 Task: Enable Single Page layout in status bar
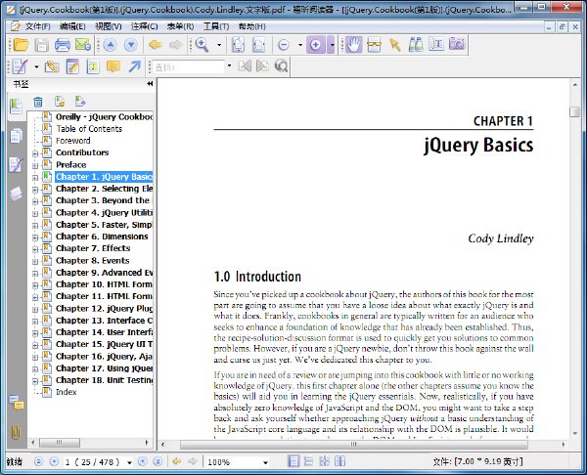coord(293,461)
